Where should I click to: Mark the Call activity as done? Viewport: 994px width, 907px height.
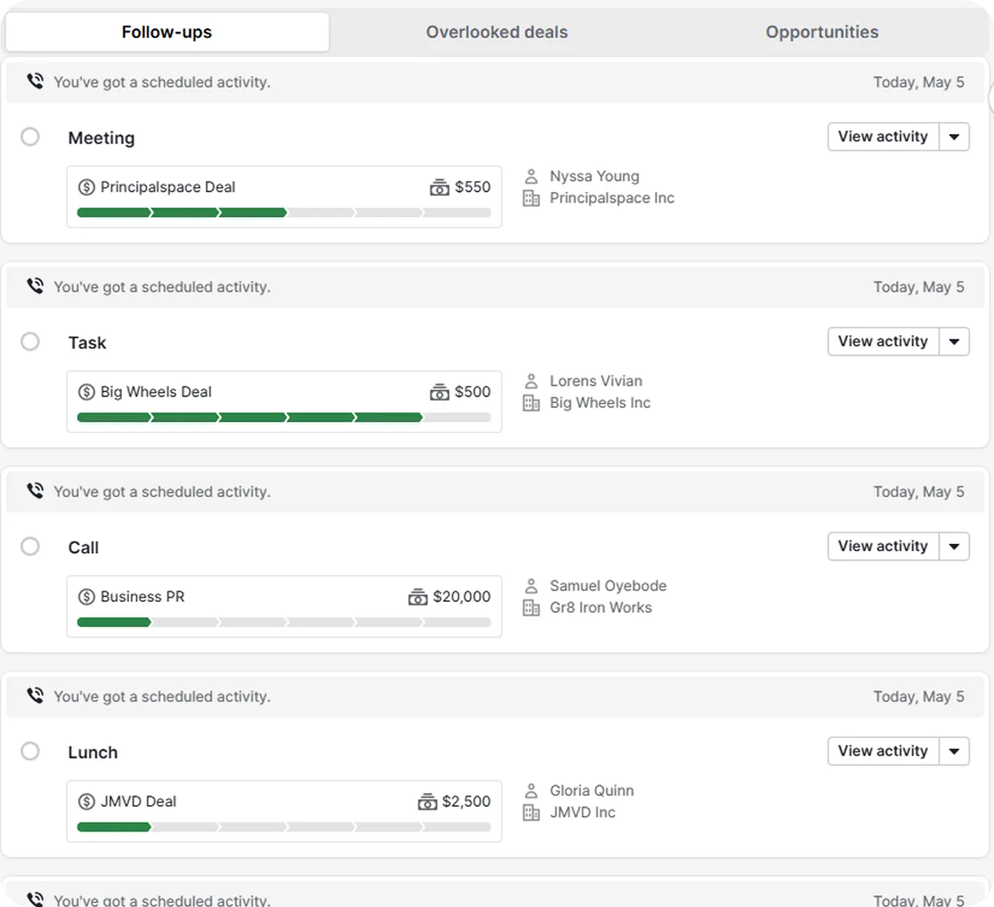point(30,547)
